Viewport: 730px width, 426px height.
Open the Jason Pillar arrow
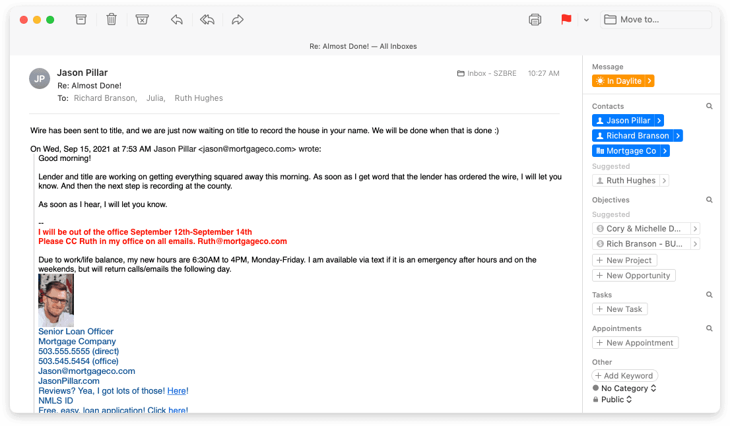[x=659, y=121]
